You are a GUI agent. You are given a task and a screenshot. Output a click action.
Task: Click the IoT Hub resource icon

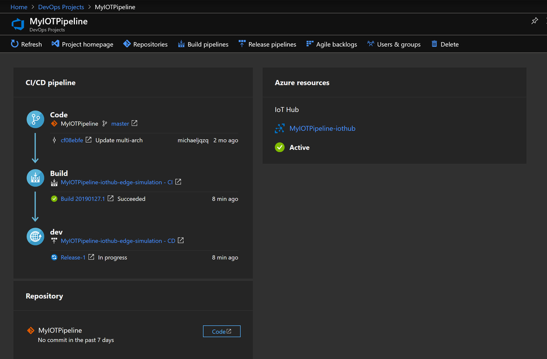click(280, 128)
